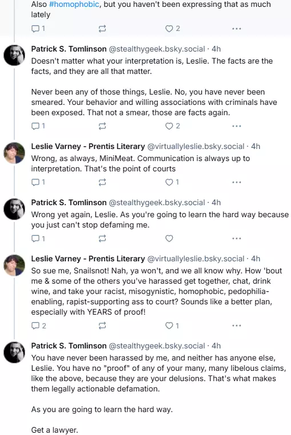This screenshot has width=291, height=435.
Task: Open more options on 'defaming me' post
Action: 237,238
